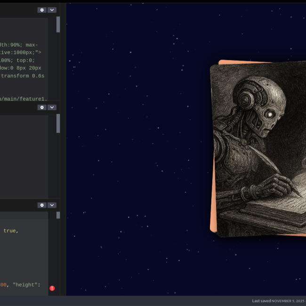Image resolution: width=306 pixels, height=306 pixels.
Task: Place cursor on "transform 0.6s" code line
Action: [23, 75]
